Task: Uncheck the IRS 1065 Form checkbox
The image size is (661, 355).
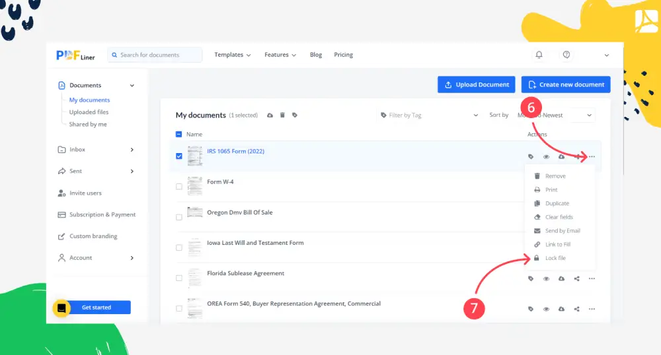Action: [179, 156]
